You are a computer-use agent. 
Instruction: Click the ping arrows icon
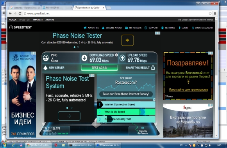(x=46, y=58)
